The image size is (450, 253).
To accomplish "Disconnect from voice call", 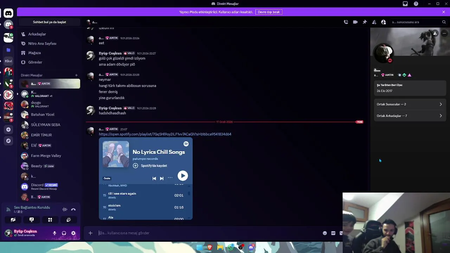I will tap(73, 209).
